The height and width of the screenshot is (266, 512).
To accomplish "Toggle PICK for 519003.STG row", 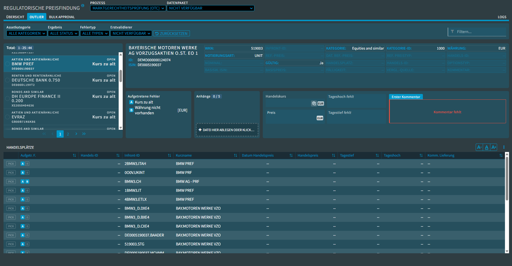I will 11,244.
